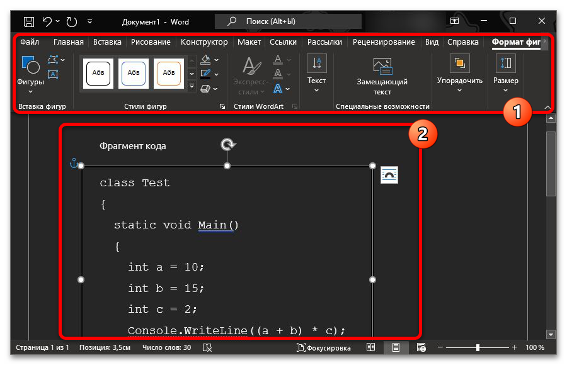Enable Фокусировка focus mode
This screenshot has width=567, height=365.
click(x=324, y=347)
